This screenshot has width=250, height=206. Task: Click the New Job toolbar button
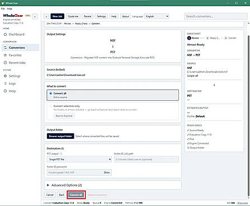[58, 16]
